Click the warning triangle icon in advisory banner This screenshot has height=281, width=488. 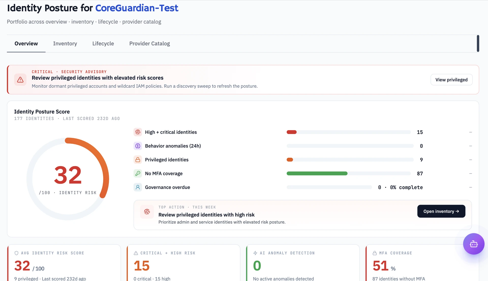[20, 80]
